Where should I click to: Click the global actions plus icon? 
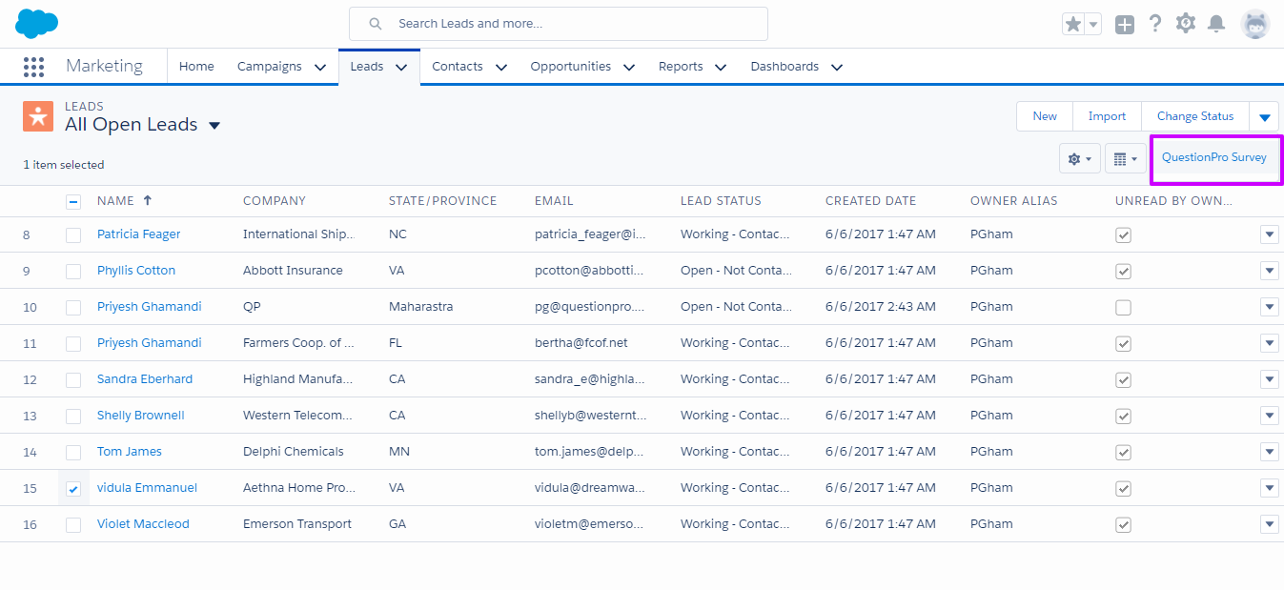tap(1125, 25)
